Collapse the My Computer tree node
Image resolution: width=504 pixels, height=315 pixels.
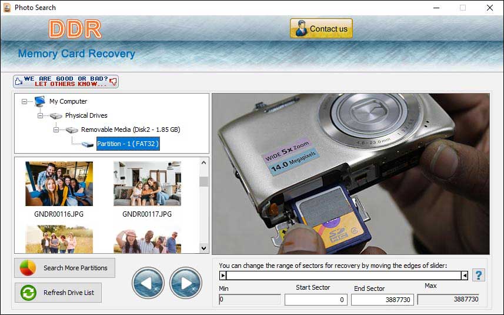25,101
